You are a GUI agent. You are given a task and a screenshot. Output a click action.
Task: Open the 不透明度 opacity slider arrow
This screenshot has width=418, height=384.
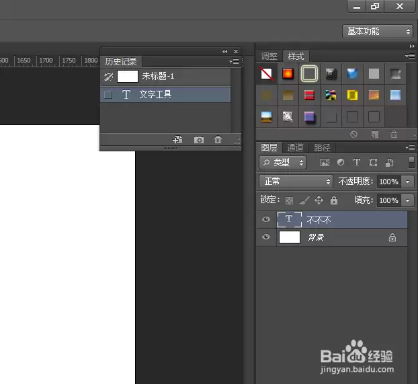[408, 182]
